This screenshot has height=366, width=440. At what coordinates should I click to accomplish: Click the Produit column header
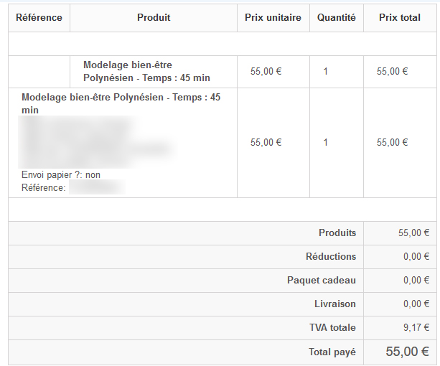(x=154, y=17)
